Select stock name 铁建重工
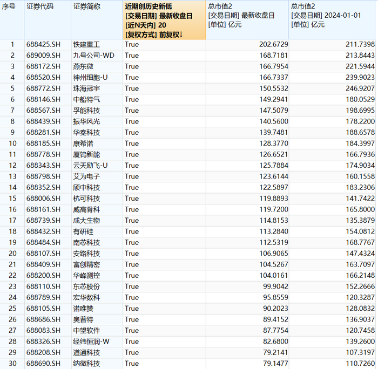378x369 pixels. (86, 45)
